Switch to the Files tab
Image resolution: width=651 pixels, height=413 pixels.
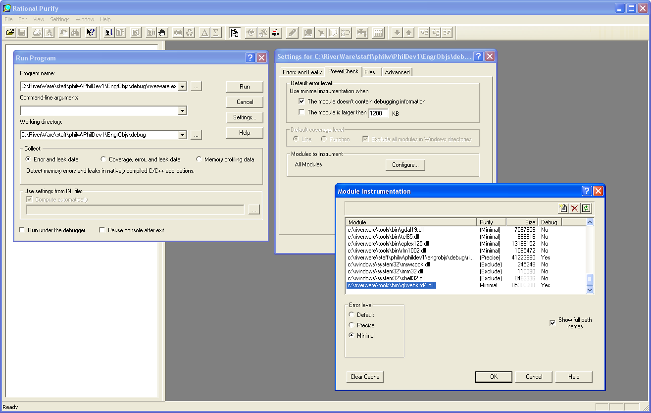point(370,72)
